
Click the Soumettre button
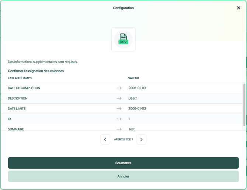pos(123,163)
